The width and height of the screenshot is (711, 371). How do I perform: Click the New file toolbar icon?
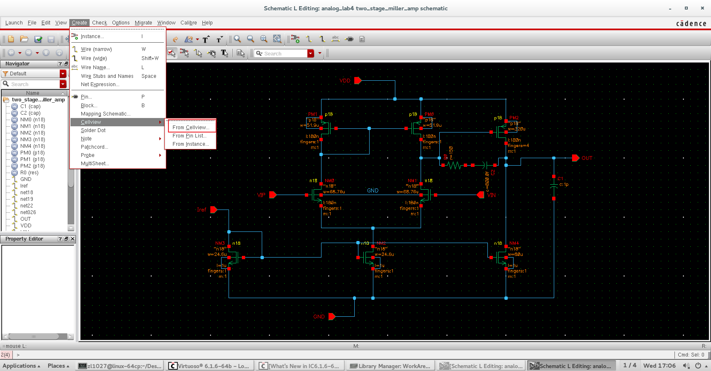click(x=11, y=39)
